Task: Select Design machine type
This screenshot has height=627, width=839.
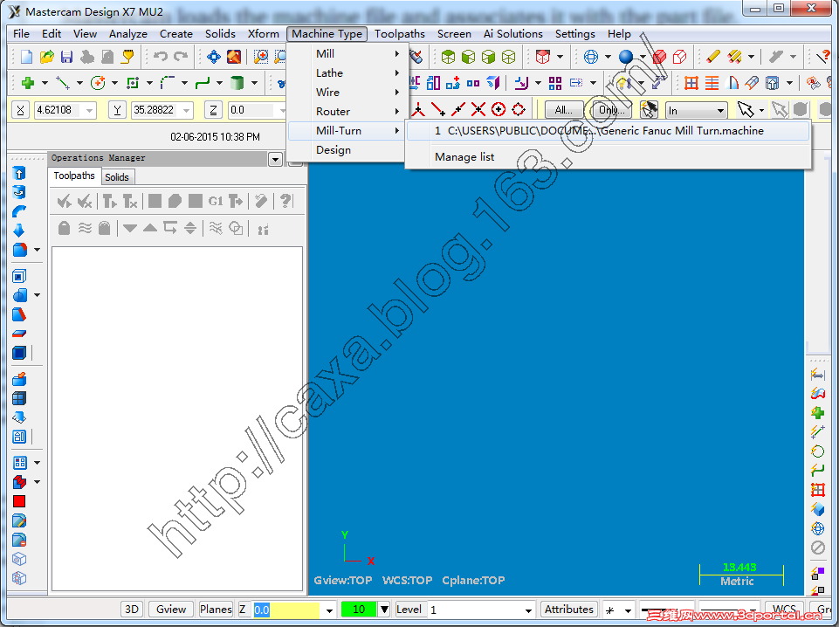Action: pyautogui.click(x=347, y=150)
